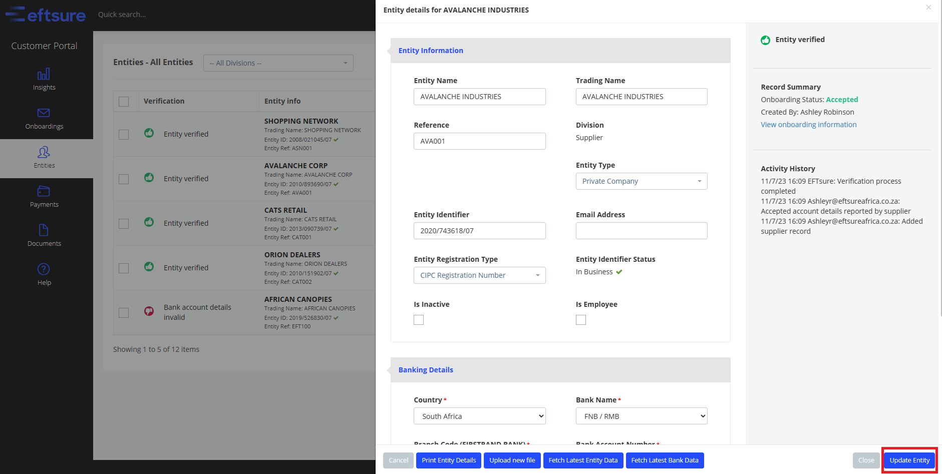Open the All Divisions dropdown
Image resolution: width=942 pixels, height=474 pixels.
click(x=278, y=63)
